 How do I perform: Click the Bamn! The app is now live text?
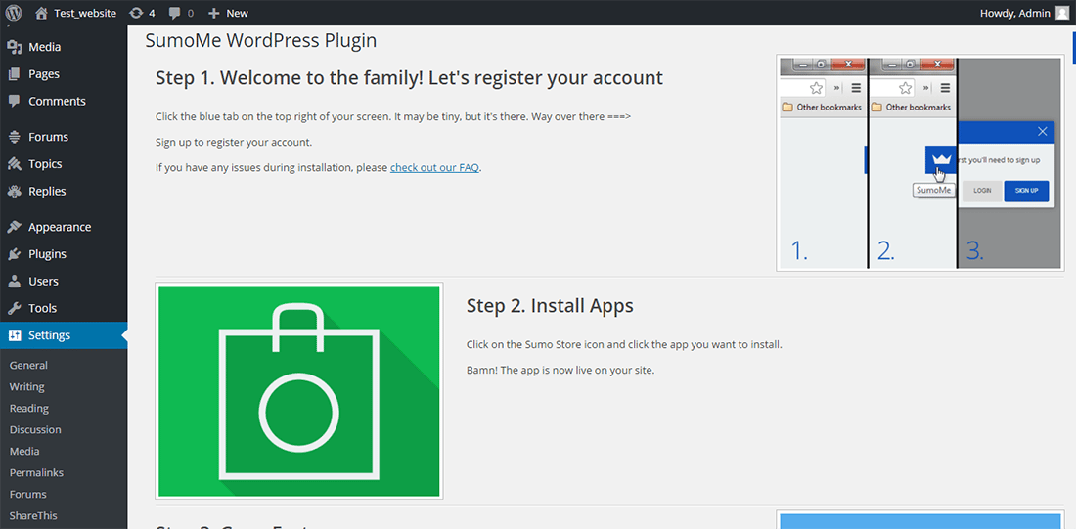560,371
